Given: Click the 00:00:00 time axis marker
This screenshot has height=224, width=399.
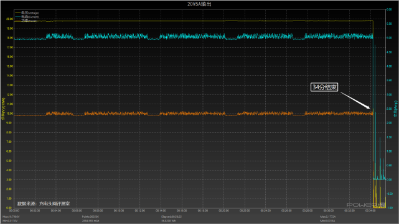Looking at the screenshot, I should [x=14, y=210].
